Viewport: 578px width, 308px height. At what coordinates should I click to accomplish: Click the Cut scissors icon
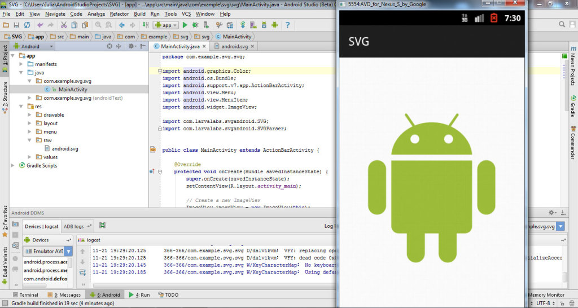tap(64, 25)
